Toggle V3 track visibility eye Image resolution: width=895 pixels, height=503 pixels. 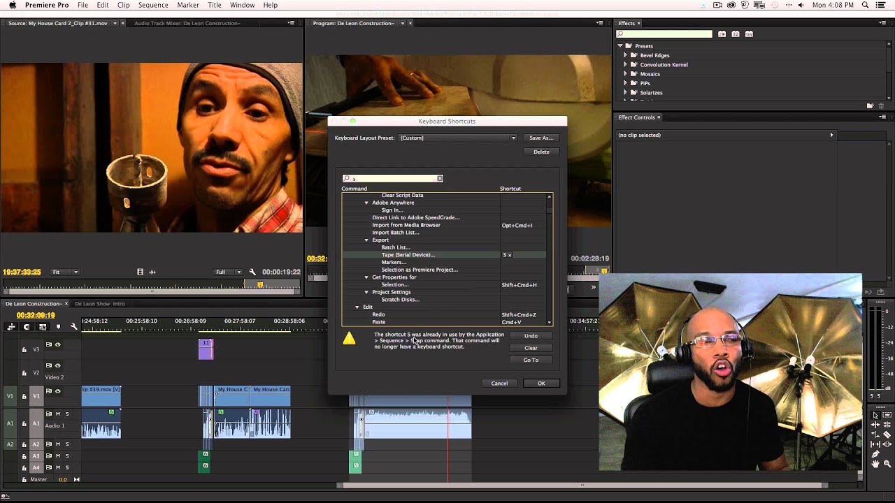(x=58, y=344)
